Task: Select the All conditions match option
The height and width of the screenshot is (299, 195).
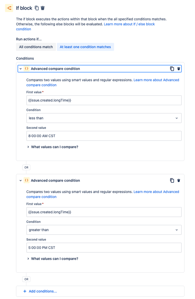Action: [x=36, y=47]
